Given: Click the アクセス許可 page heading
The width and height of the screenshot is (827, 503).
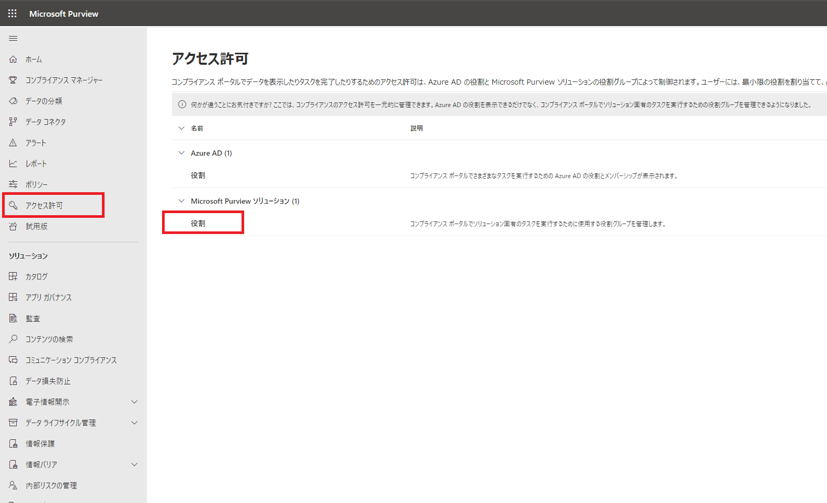Looking at the screenshot, I should pos(210,59).
